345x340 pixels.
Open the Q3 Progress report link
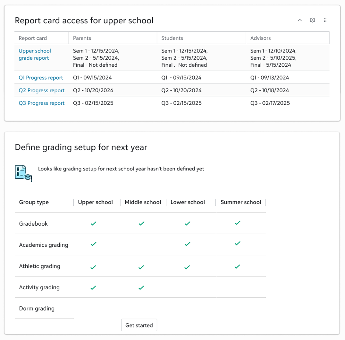click(x=42, y=103)
